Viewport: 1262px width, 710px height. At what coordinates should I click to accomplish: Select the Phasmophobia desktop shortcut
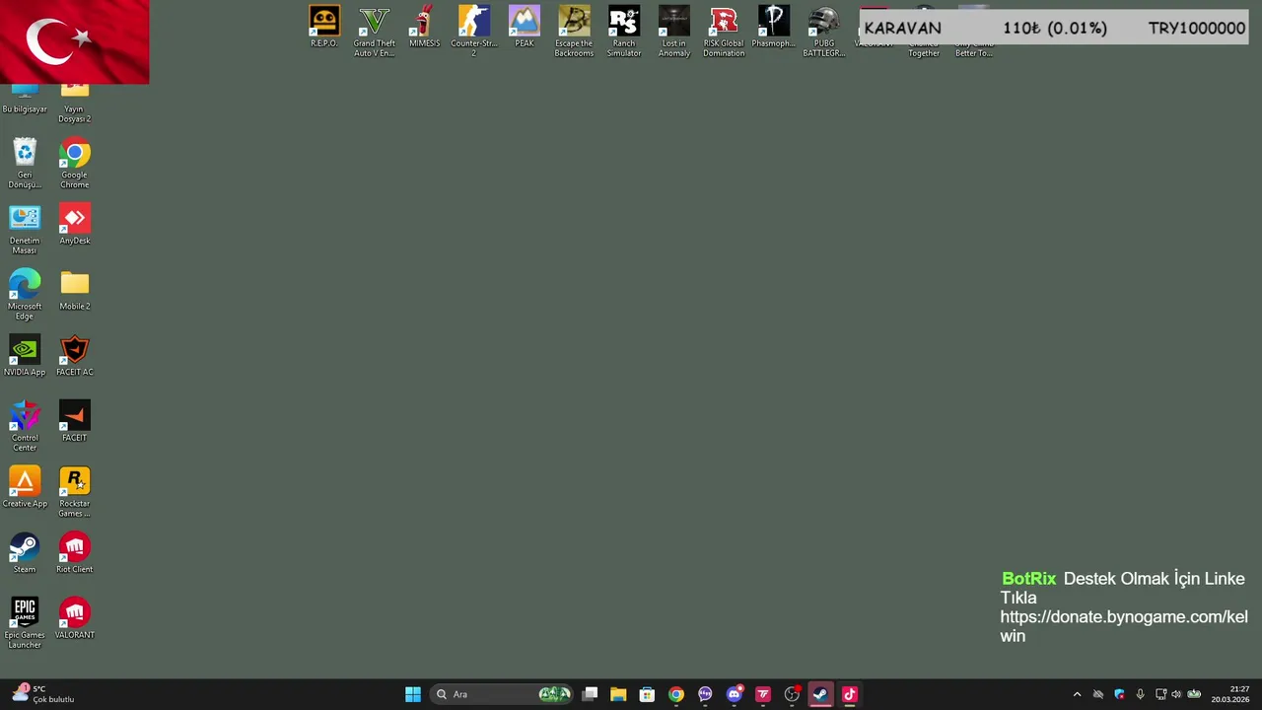(x=774, y=28)
